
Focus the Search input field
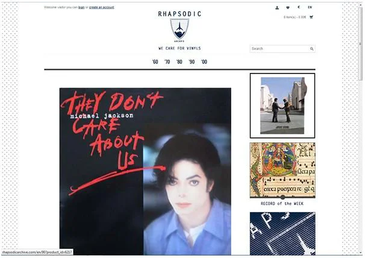tap(282, 49)
